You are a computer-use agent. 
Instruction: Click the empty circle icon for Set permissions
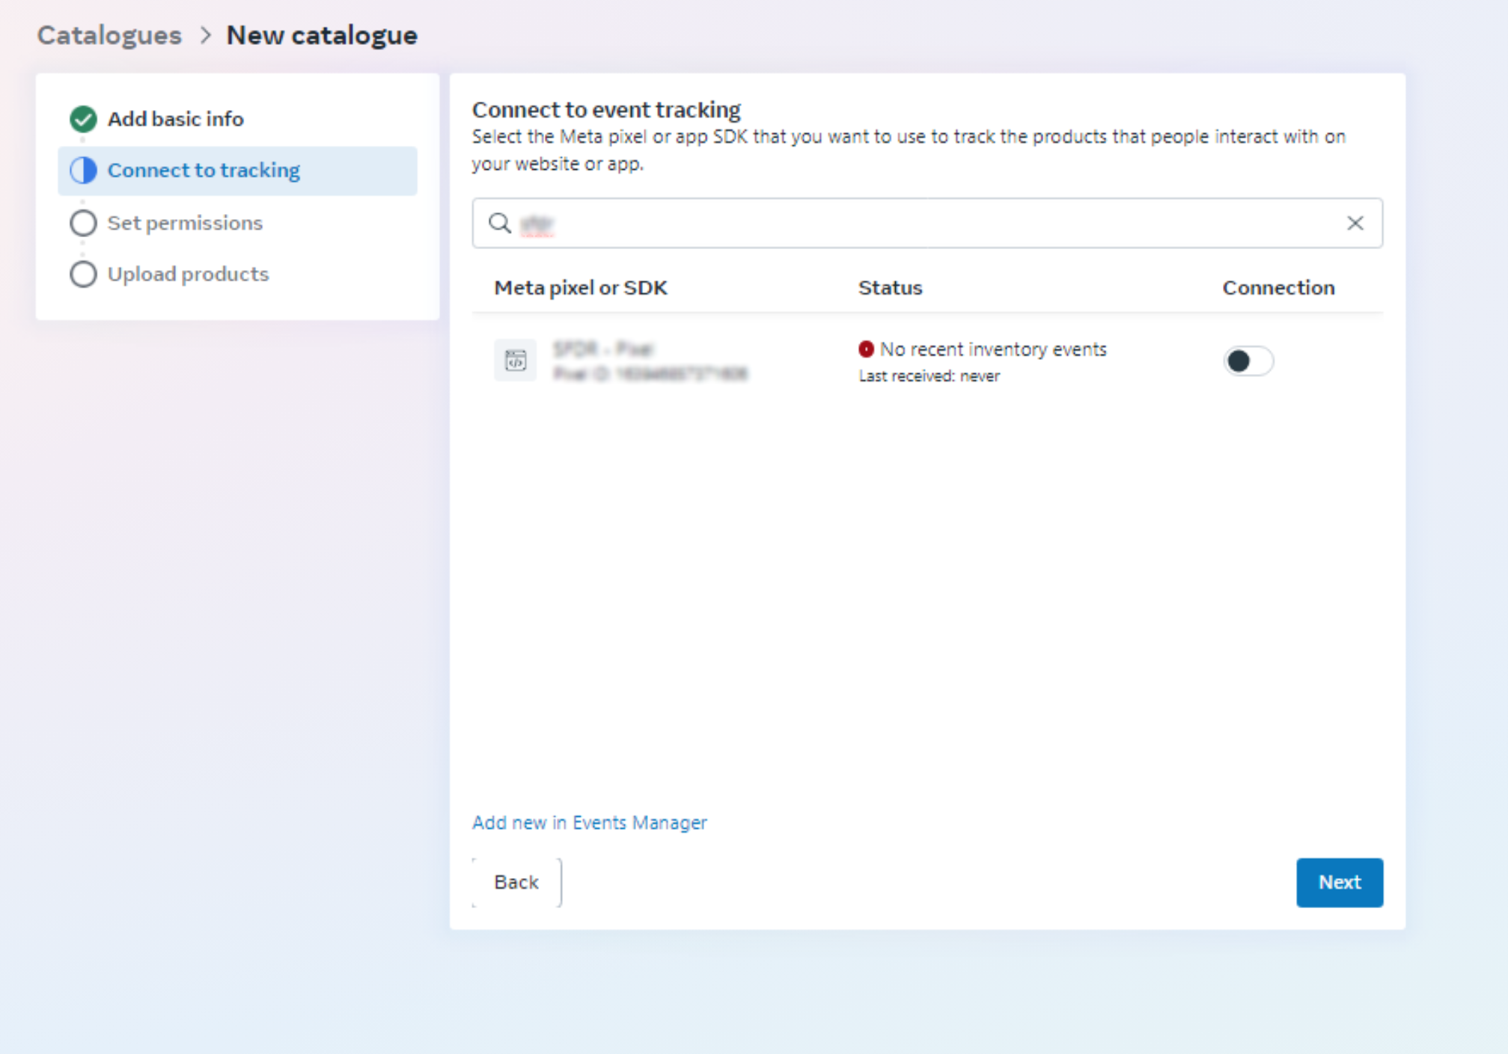(83, 223)
